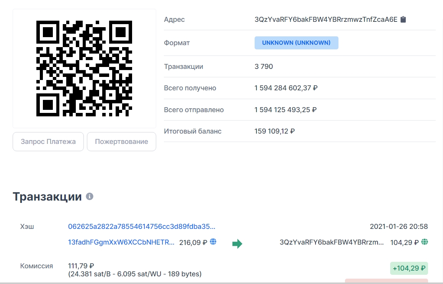Click the green +104,29 ₽ badge
The width and height of the screenshot is (443, 284).
point(409,268)
